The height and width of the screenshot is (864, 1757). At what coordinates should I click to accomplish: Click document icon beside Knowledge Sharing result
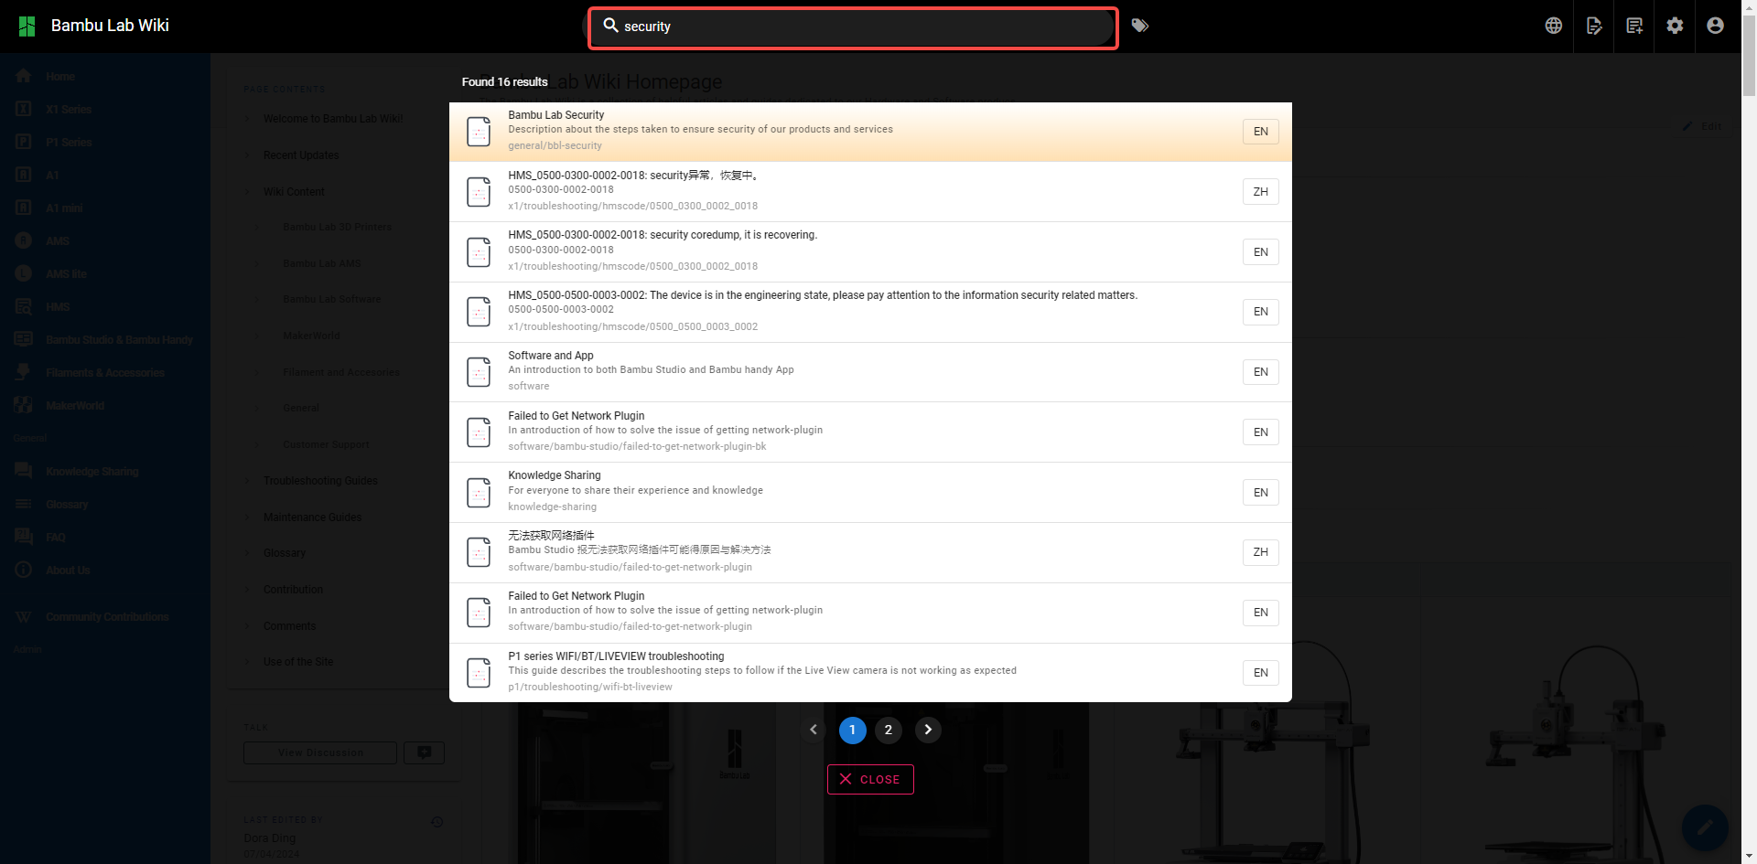point(479,493)
